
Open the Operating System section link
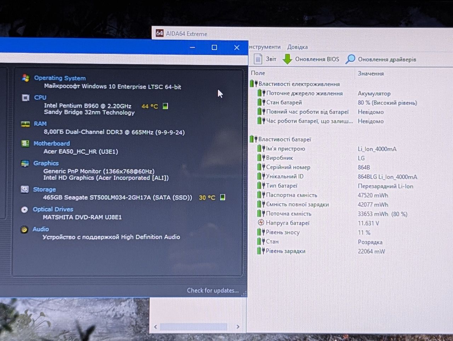tap(60, 78)
